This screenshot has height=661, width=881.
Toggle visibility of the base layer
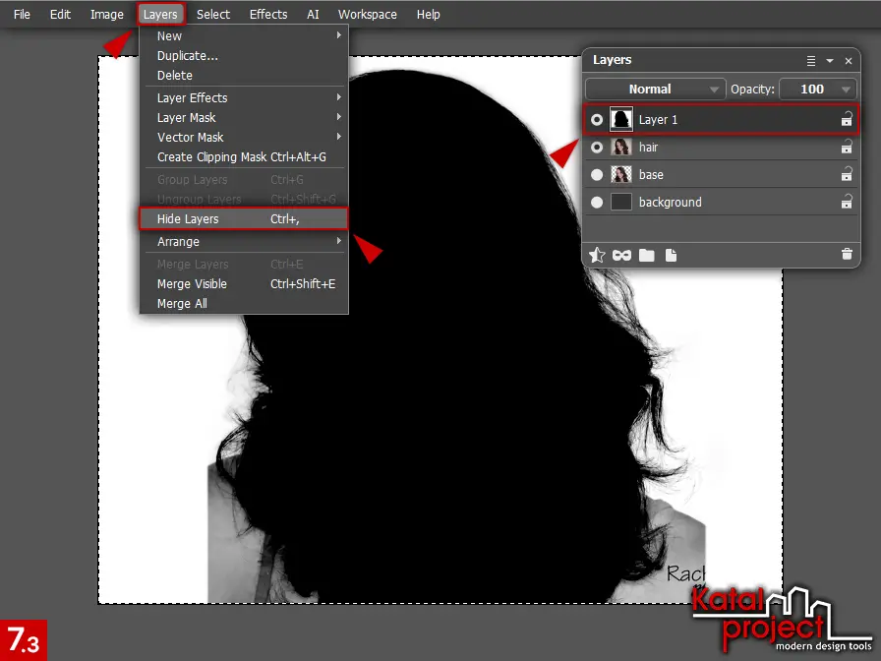[597, 174]
